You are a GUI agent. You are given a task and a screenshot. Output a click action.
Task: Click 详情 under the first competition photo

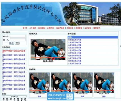(x=39, y=97)
